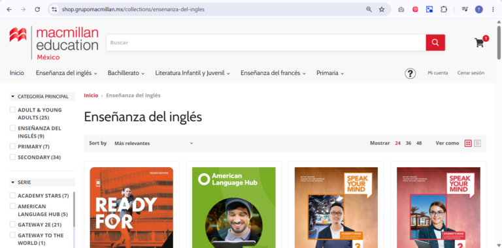Check American Language Hub series filter
502x248 pixels.
coord(12,206)
